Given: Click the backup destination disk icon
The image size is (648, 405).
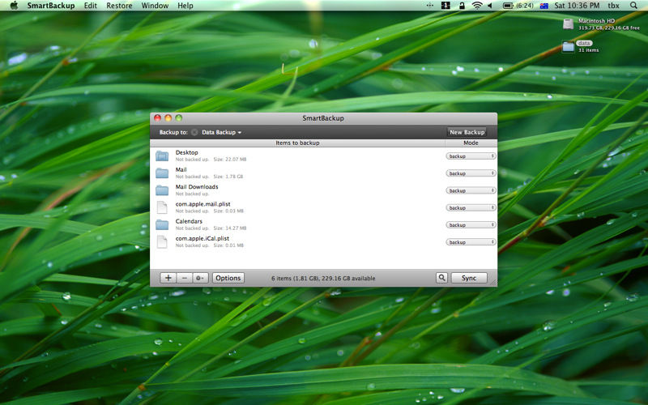Looking at the screenshot, I should [x=194, y=132].
